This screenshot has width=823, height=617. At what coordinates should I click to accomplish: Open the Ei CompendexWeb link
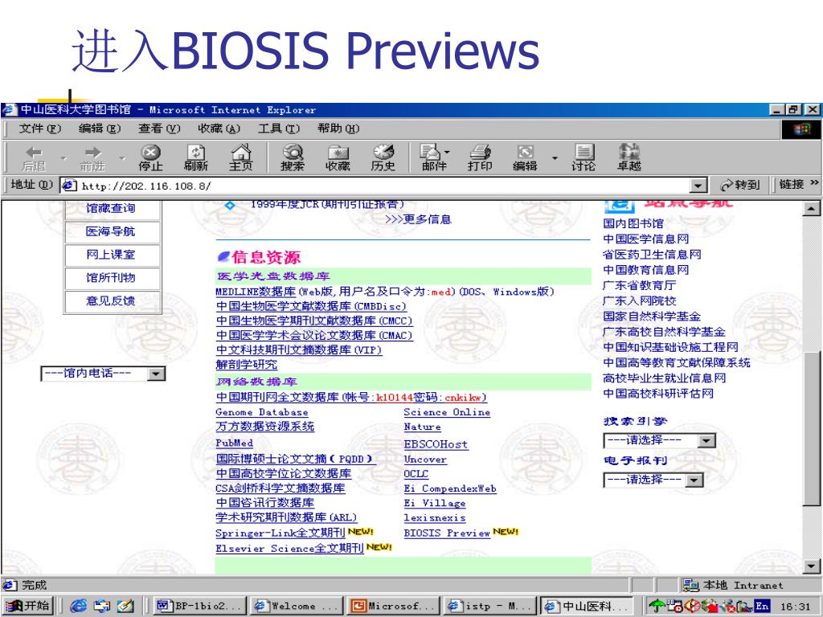[x=450, y=488]
